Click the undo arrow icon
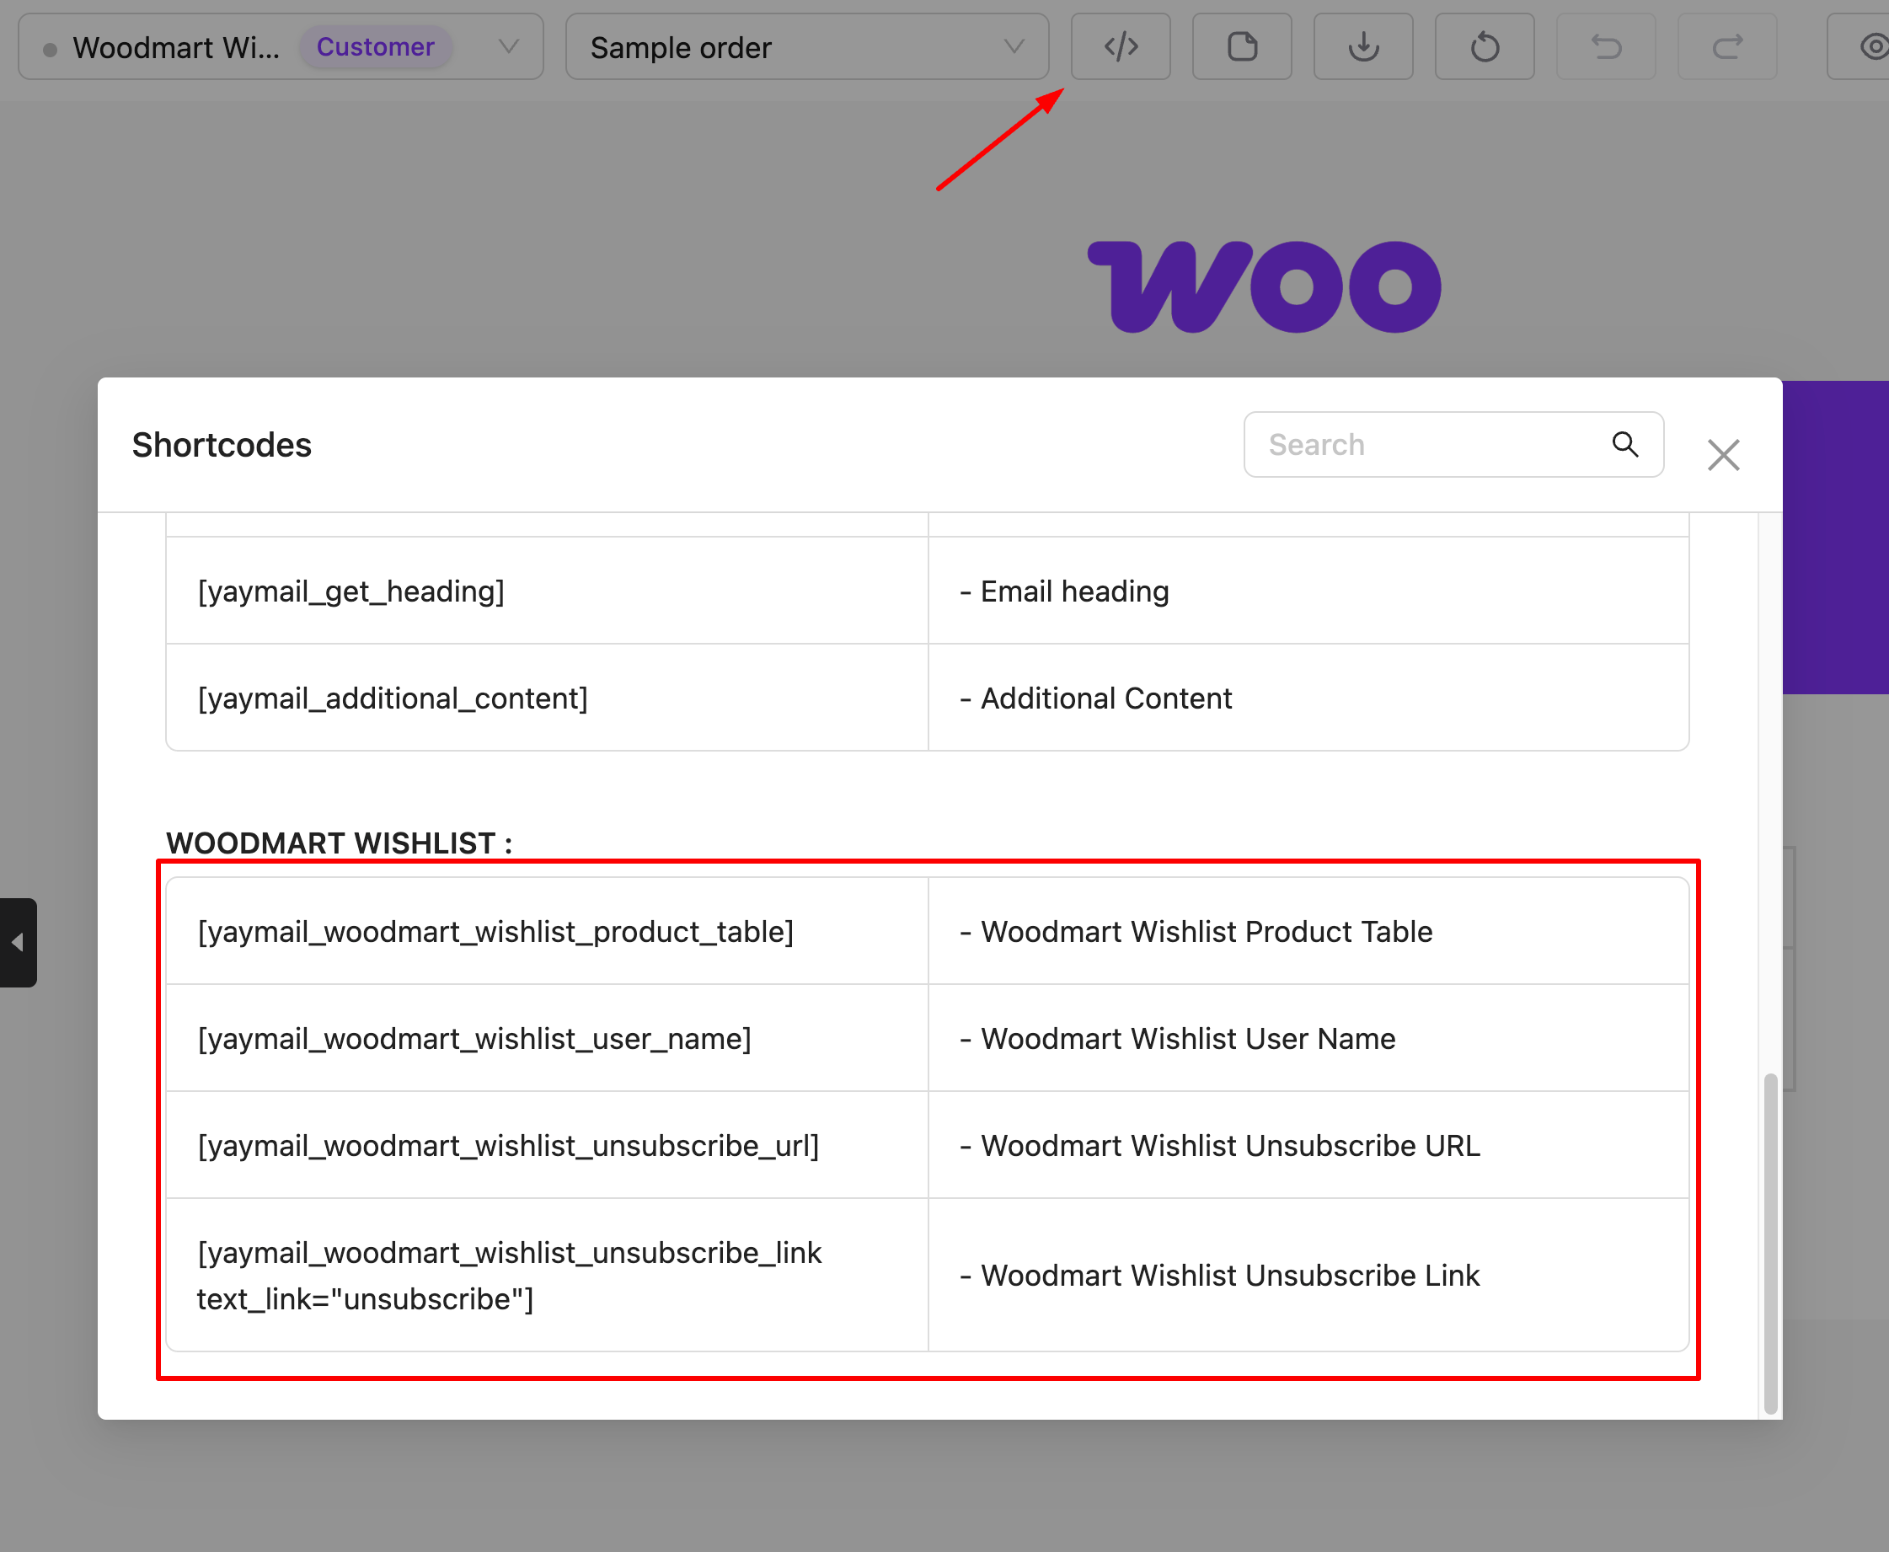The width and height of the screenshot is (1889, 1552). pyautogui.click(x=1606, y=46)
